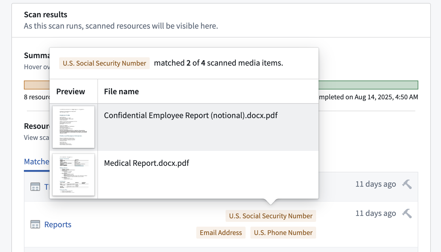Open the Reports resource link

click(58, 224)
